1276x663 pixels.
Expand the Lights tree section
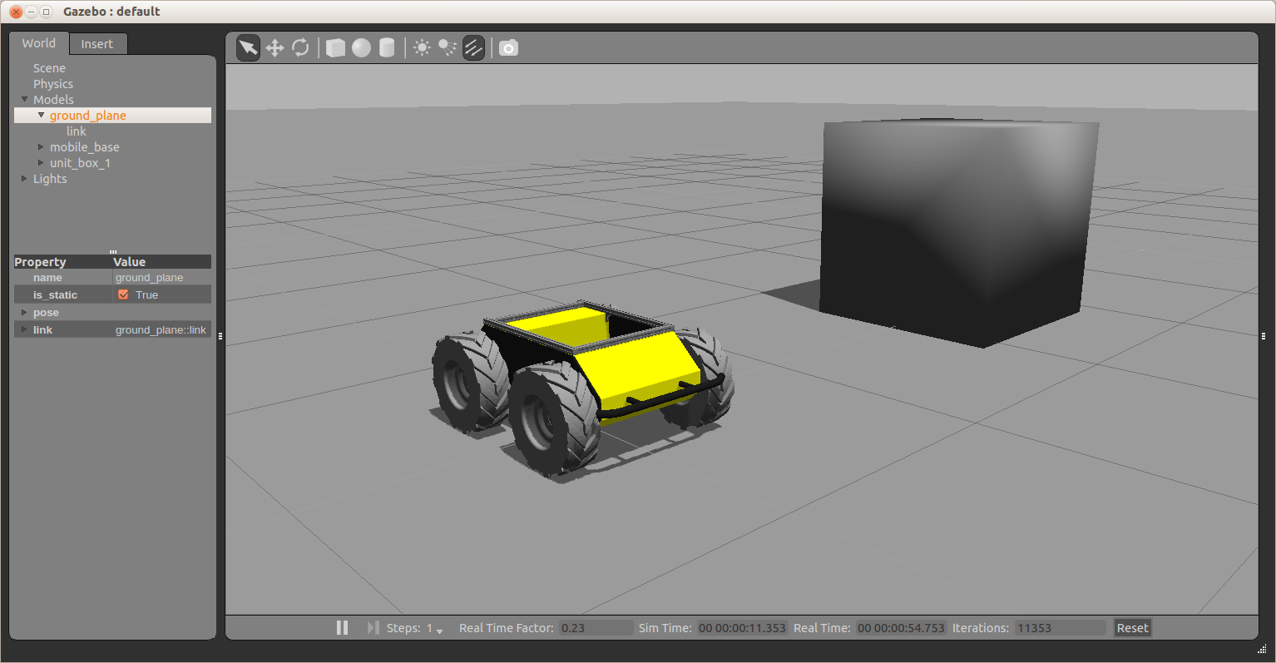click(24, 179)
